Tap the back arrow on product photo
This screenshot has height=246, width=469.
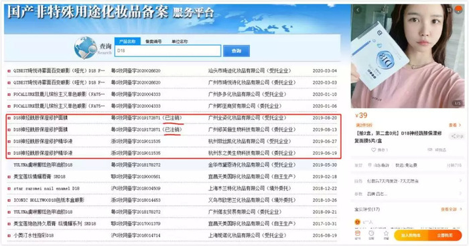click(x=358, y=10)
